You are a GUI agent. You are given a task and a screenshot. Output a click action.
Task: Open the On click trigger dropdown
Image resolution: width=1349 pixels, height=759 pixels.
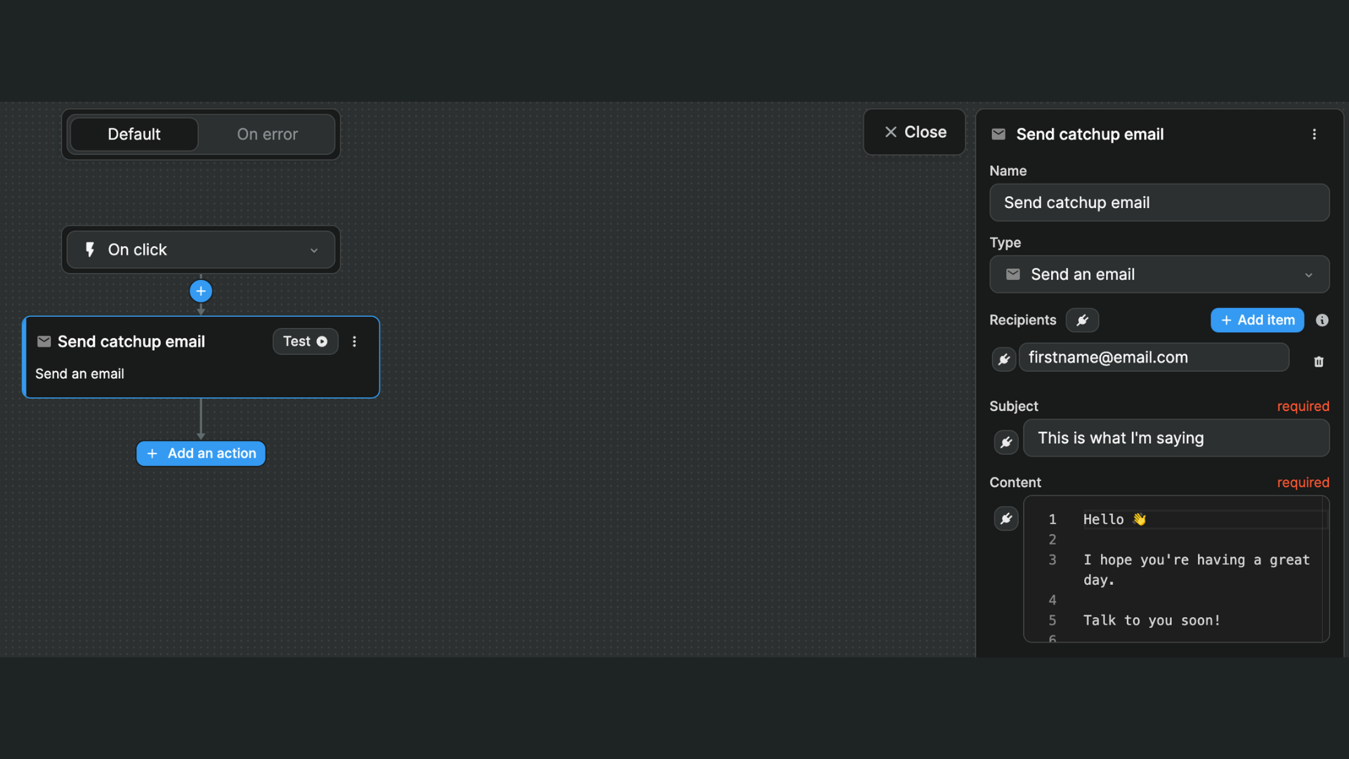click(200, 249)
